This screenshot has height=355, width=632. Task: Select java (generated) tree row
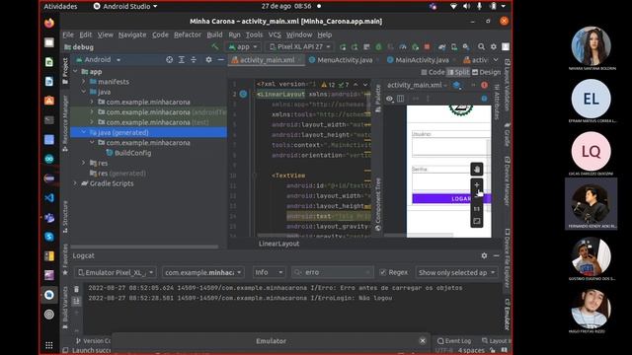(x=148, y=132)
